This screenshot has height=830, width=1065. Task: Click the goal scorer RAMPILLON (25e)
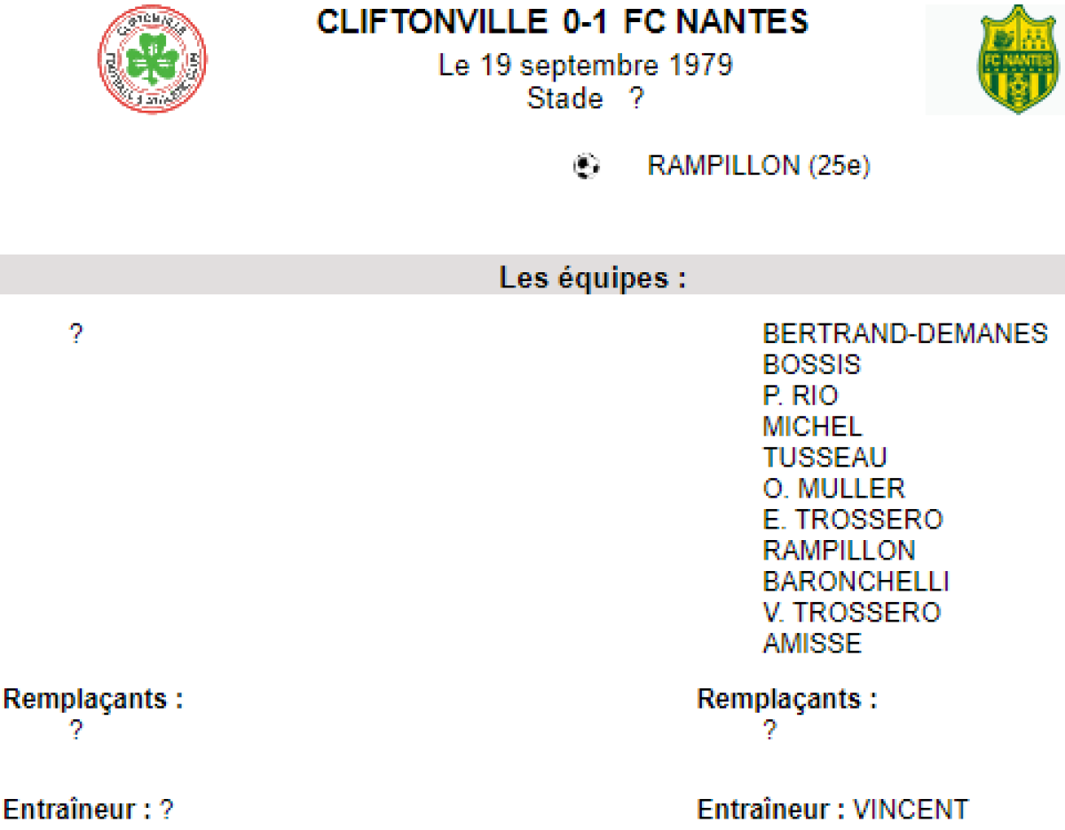coord(759,166)
